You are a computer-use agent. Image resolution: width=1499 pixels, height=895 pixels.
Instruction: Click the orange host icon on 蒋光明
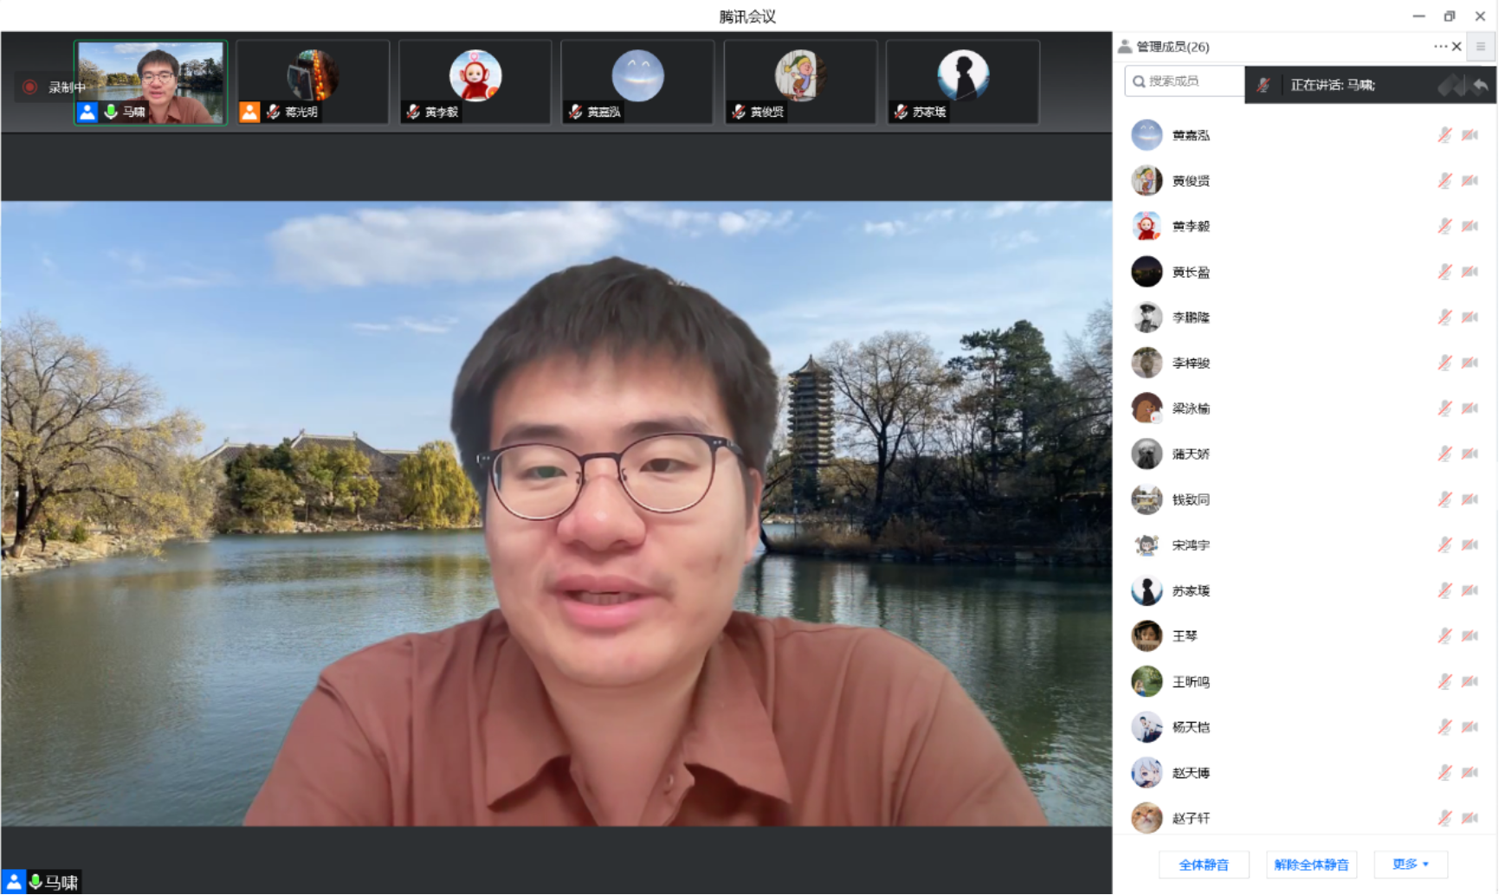[249, 112]
